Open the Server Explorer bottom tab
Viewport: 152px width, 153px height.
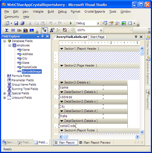9,142
